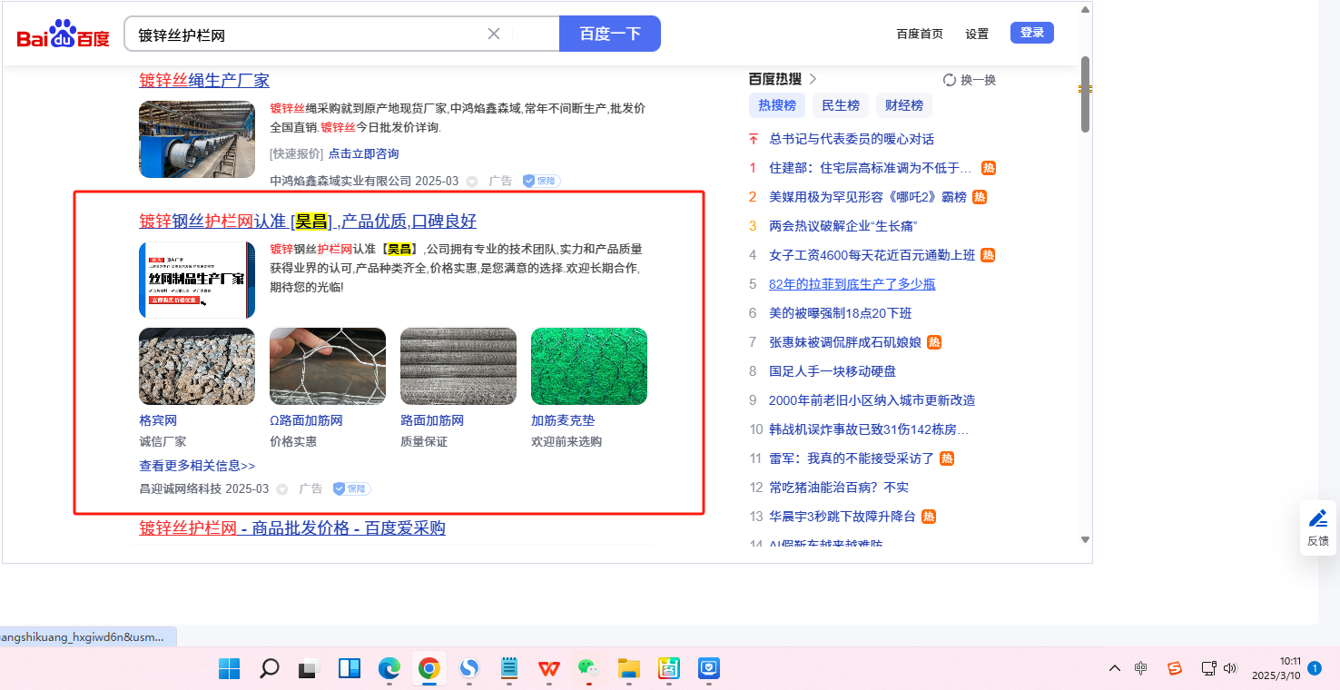Expand the 百度热搜 chevron
This screenshot has width=1340, height=690.
[813, 79]
